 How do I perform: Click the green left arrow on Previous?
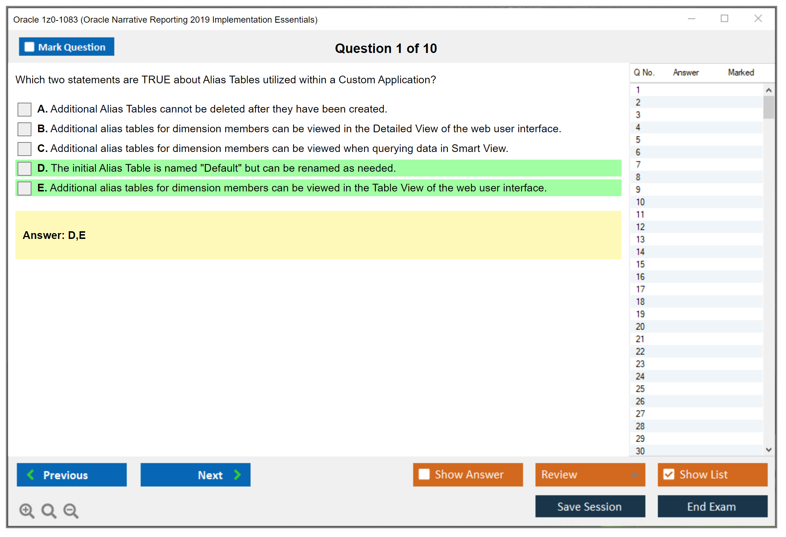(31, 475)
